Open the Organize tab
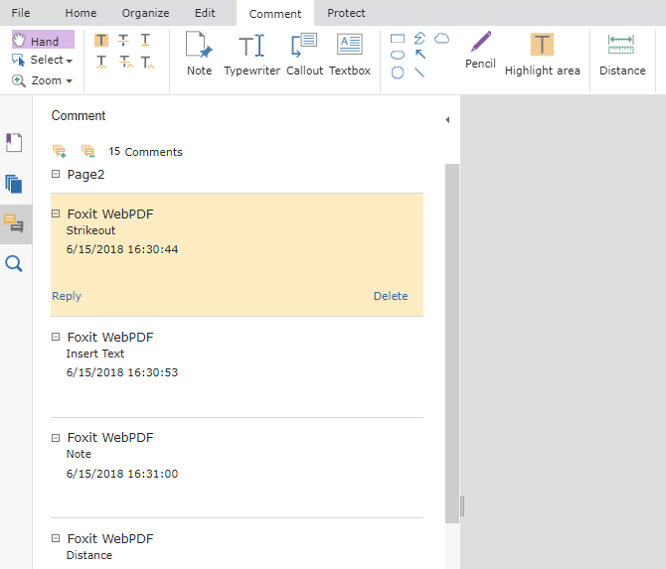The image size is (666, 569). point(145,13)
